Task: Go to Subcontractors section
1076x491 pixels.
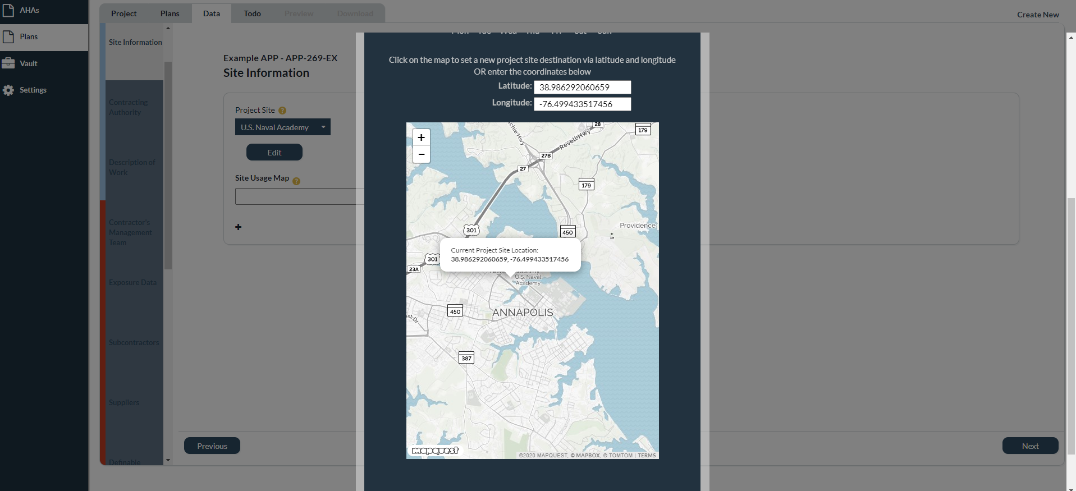Action: 134,342
